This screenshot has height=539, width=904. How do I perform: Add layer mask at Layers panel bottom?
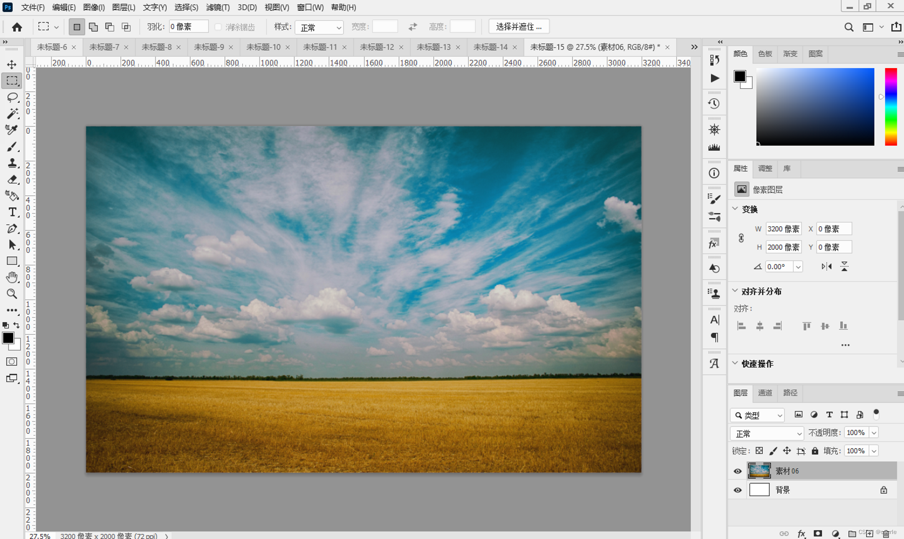[x=818, y=533]
